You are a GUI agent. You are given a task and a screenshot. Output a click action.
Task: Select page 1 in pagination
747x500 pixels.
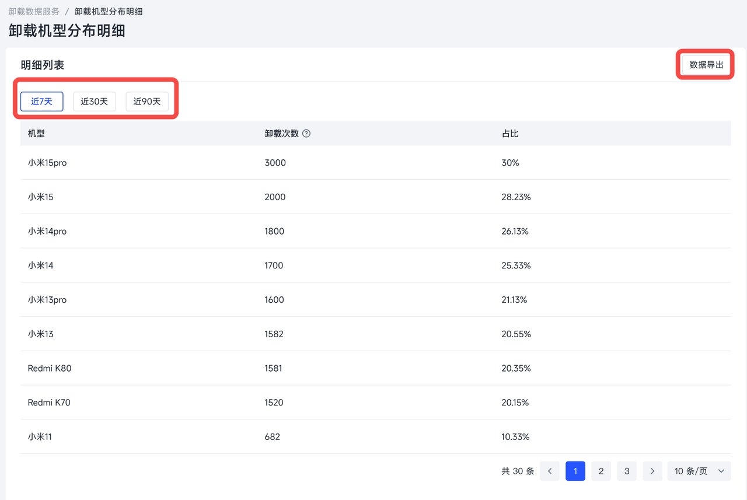pyautogui.click(x=575, y=471)
